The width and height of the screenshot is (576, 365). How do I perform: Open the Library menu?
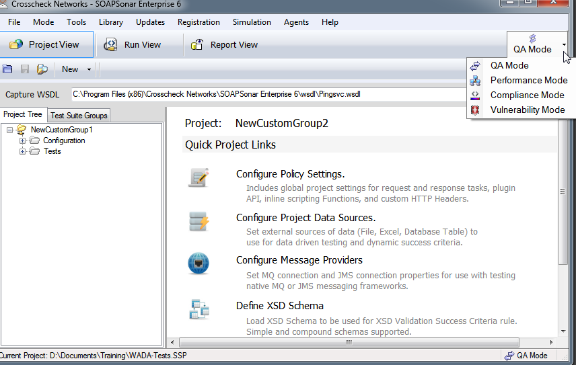pos(111,22)
